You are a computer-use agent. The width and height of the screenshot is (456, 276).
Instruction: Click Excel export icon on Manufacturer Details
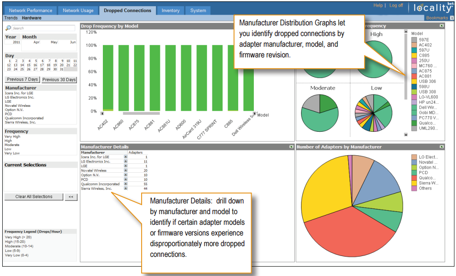[291, 147]
